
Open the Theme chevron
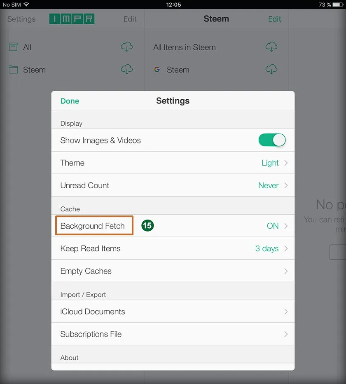286,163
